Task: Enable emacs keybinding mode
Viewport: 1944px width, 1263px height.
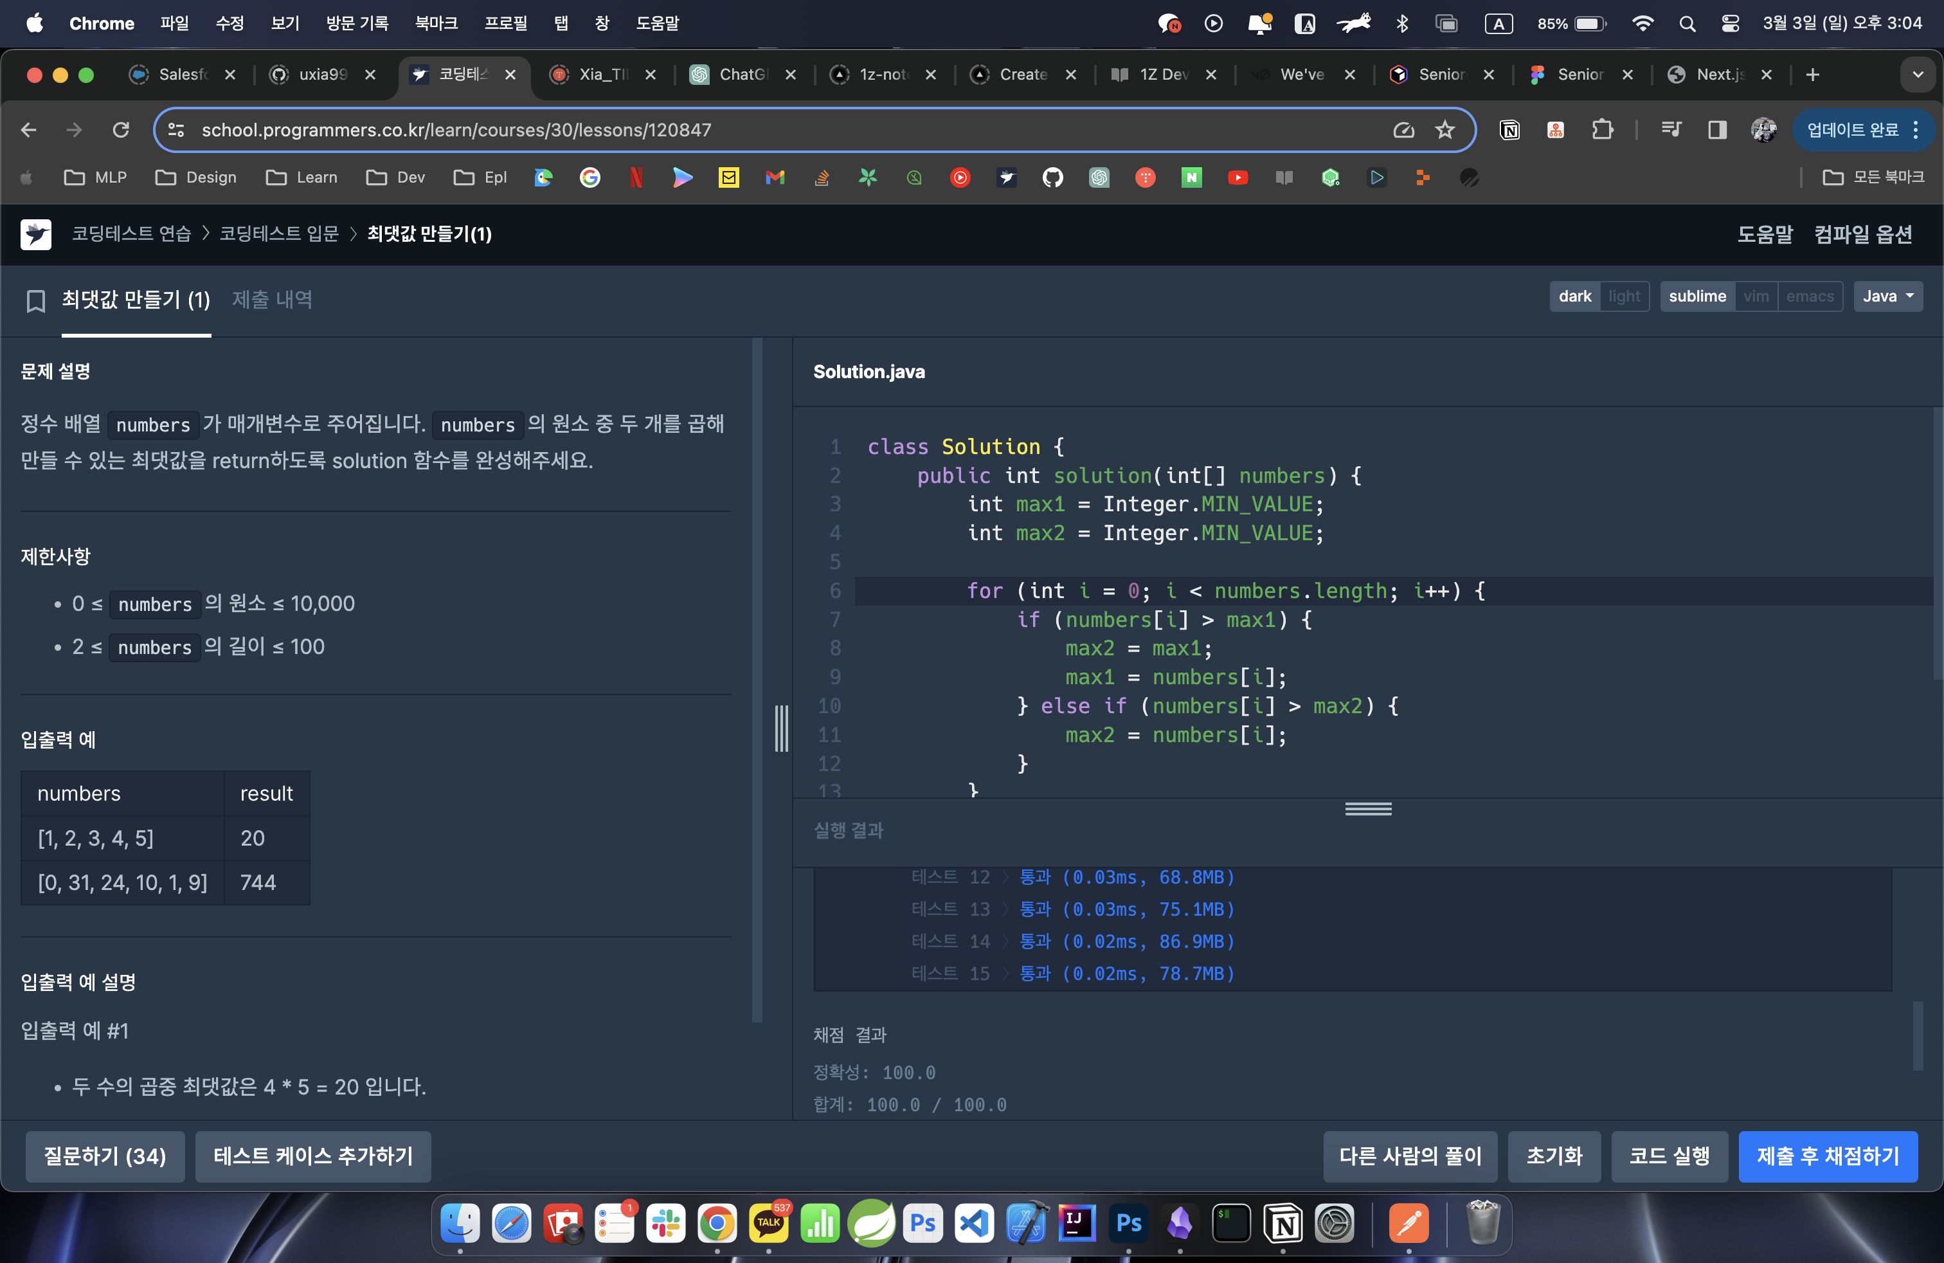Action: [1809, 296]
